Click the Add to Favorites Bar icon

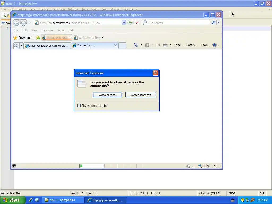38,37
